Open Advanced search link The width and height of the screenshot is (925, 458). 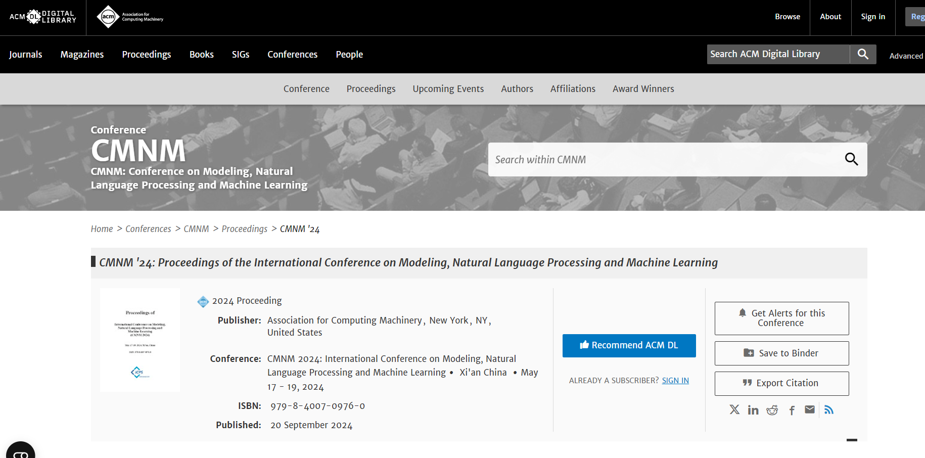(x=906, y=56)
